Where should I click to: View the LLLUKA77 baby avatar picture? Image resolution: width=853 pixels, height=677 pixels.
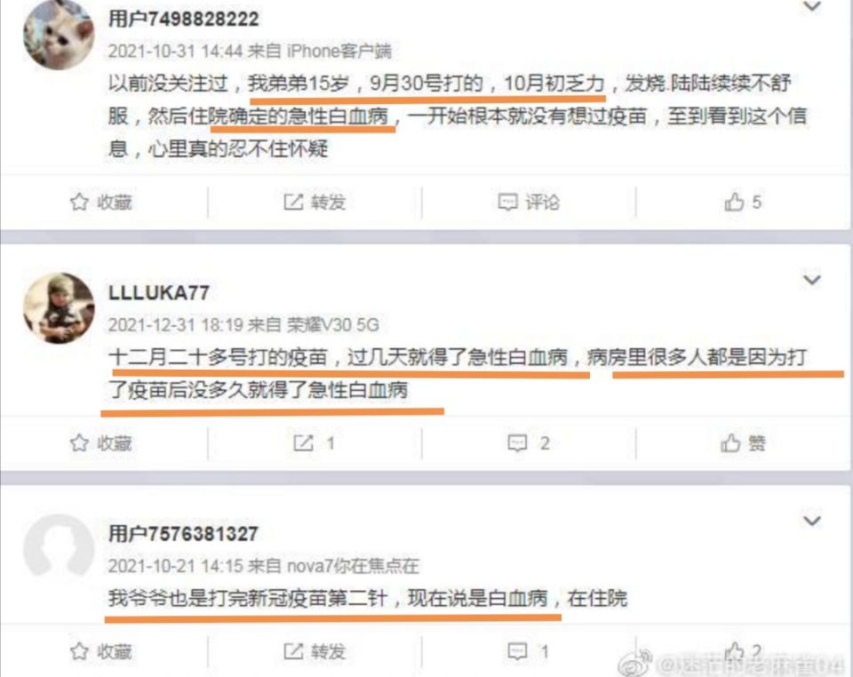[x=59, y=307]
